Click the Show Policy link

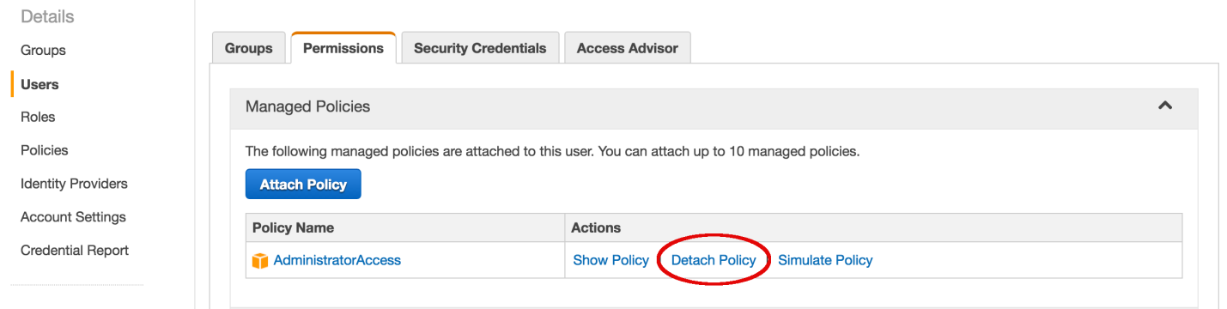(x=611, y=260)
